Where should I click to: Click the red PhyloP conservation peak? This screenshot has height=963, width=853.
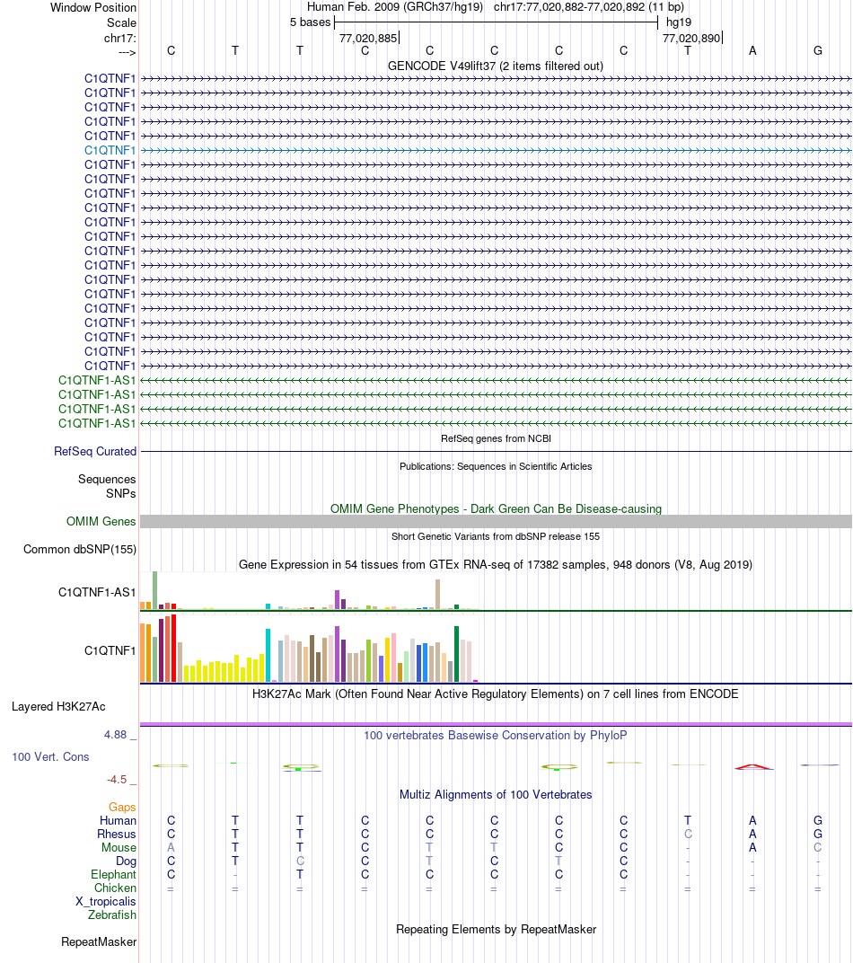pos(753,766)
